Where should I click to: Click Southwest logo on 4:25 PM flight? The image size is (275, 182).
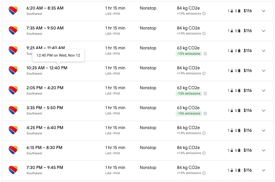point(13,130)
